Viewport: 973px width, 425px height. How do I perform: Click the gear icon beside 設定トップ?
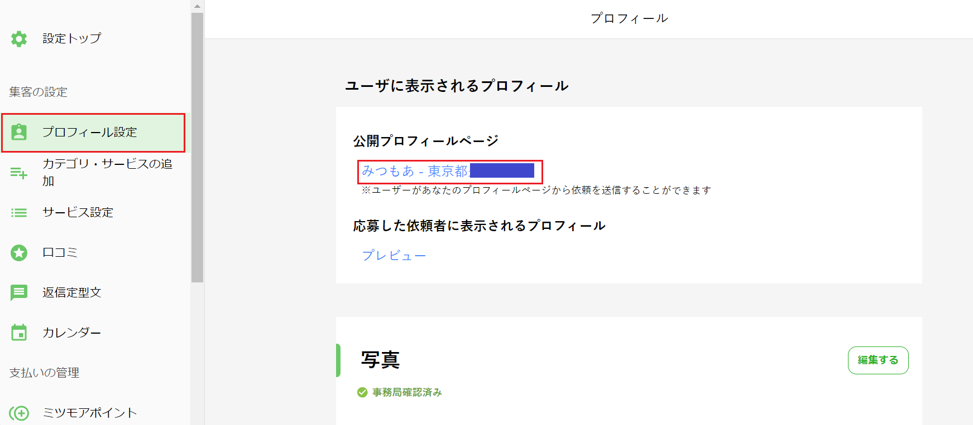[x=19, y=39]
